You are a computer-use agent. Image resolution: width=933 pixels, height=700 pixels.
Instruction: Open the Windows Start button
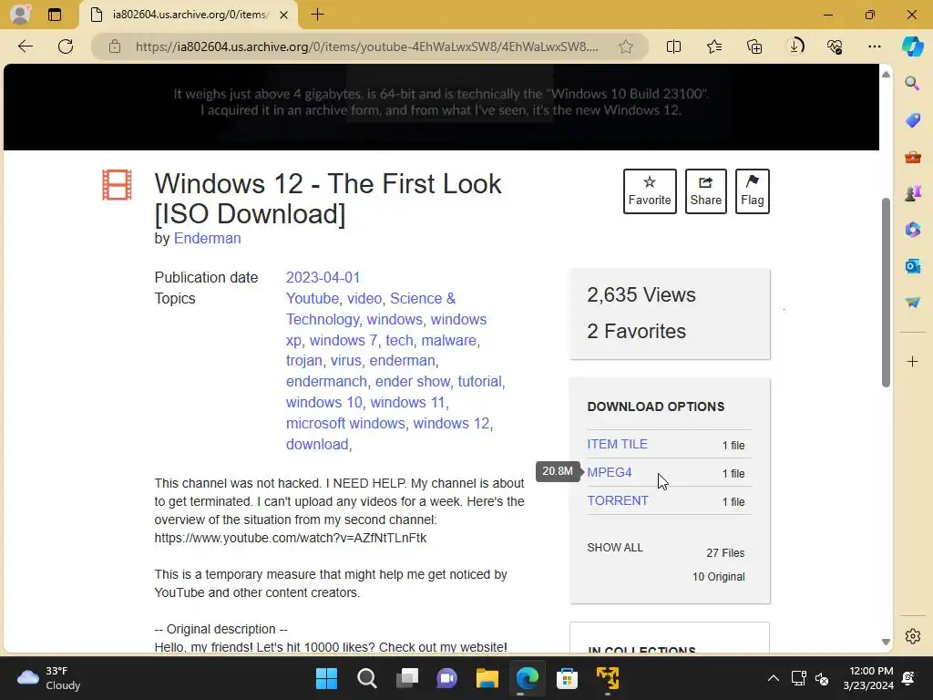(x=326, y=678)
